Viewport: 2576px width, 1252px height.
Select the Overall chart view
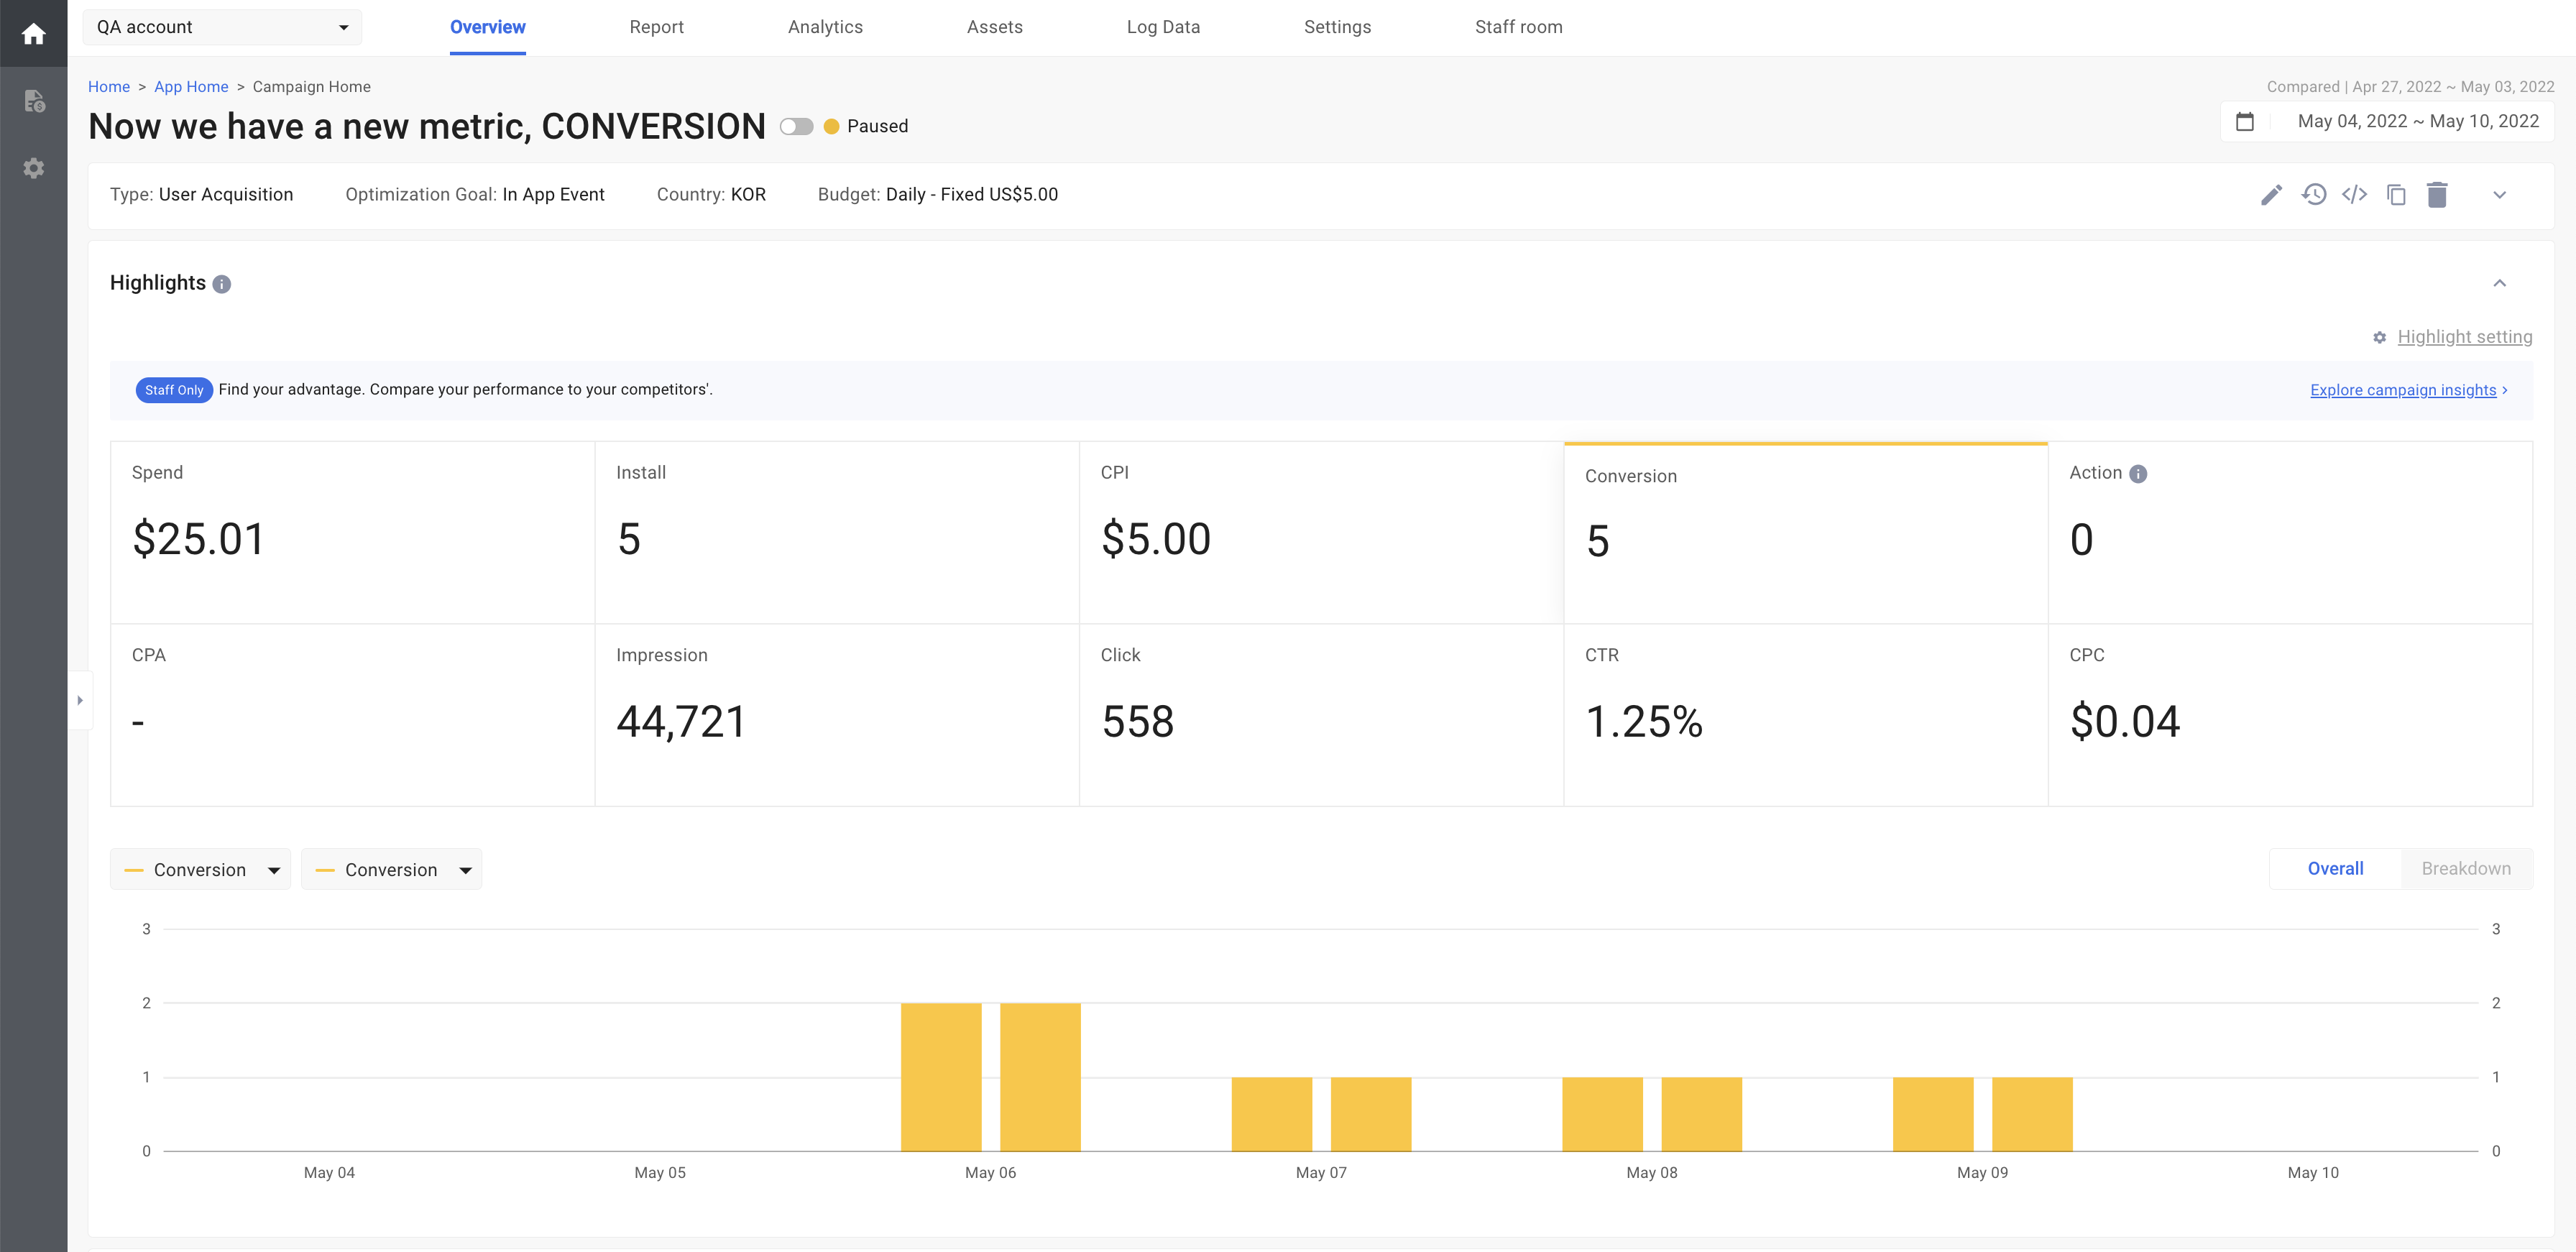pyautogui.click(x=2335, y=868)
